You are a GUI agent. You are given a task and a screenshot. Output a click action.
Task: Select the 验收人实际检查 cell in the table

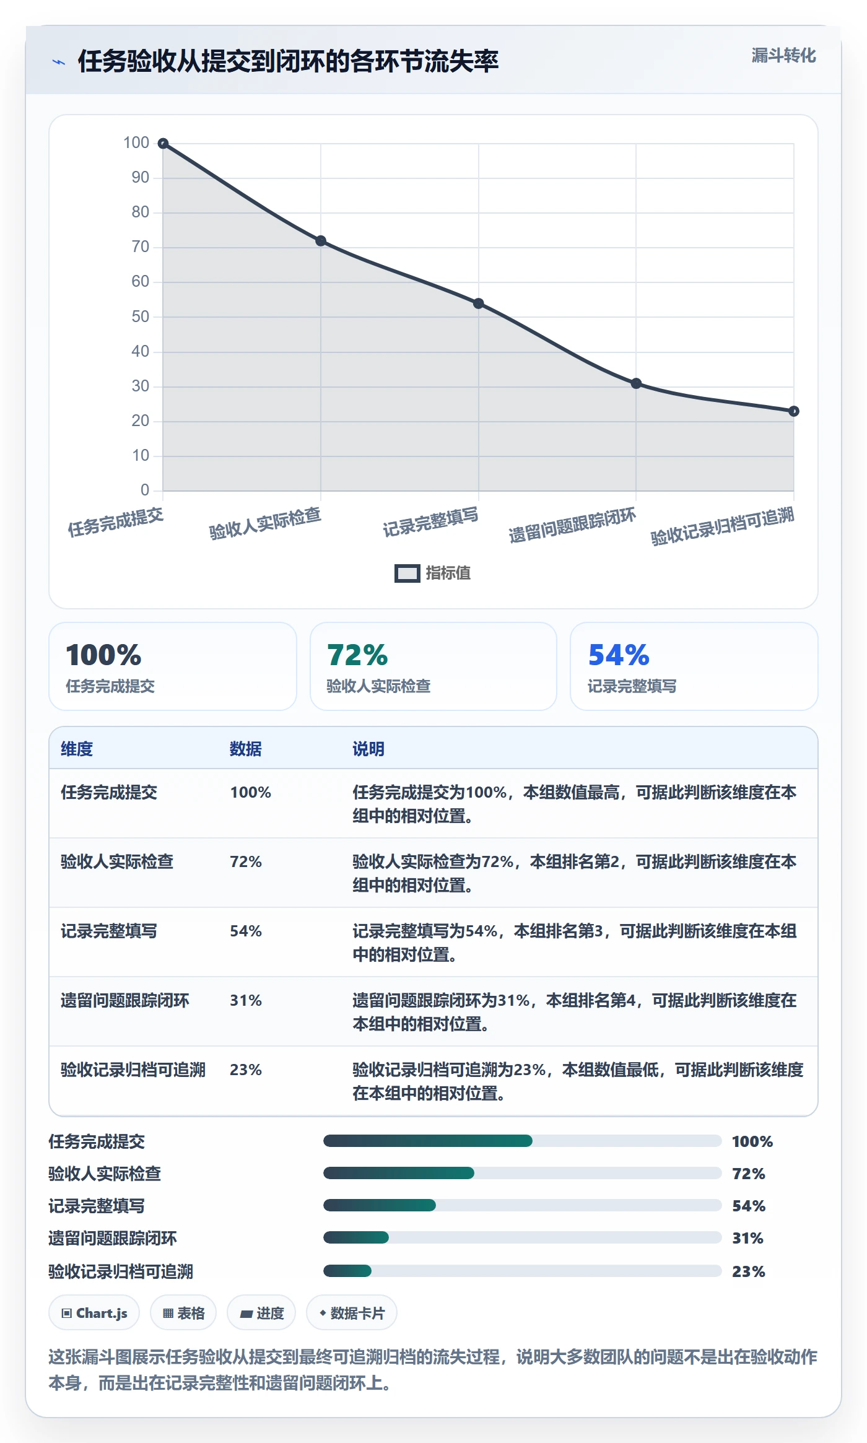pos(117,861)
